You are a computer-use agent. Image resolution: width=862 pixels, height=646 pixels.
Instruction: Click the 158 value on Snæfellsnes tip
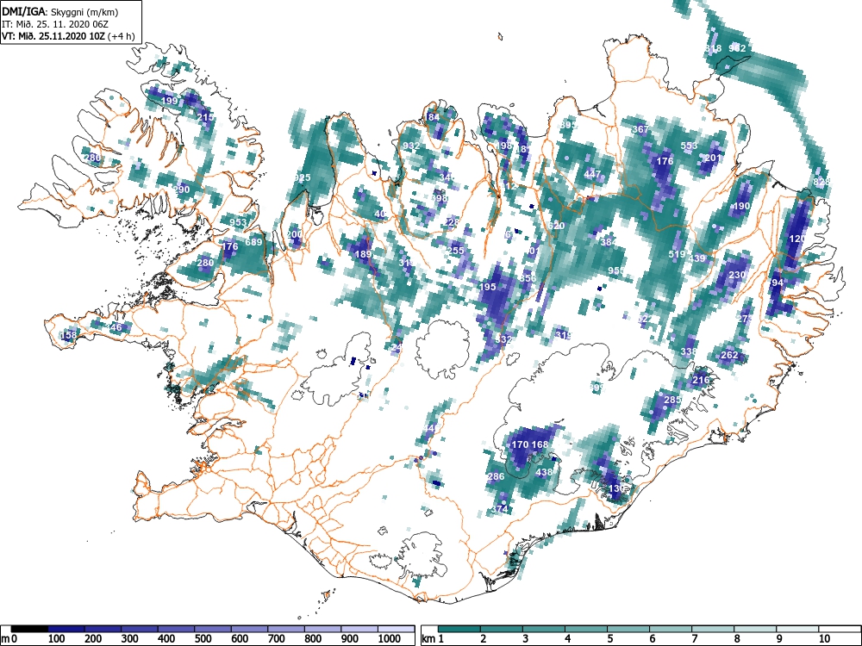69,335
